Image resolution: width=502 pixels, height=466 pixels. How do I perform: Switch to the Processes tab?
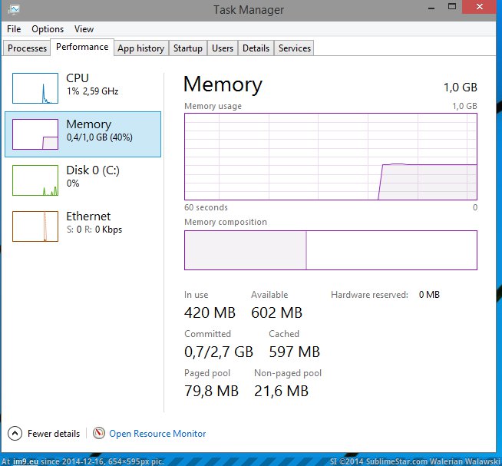[27, 48]
